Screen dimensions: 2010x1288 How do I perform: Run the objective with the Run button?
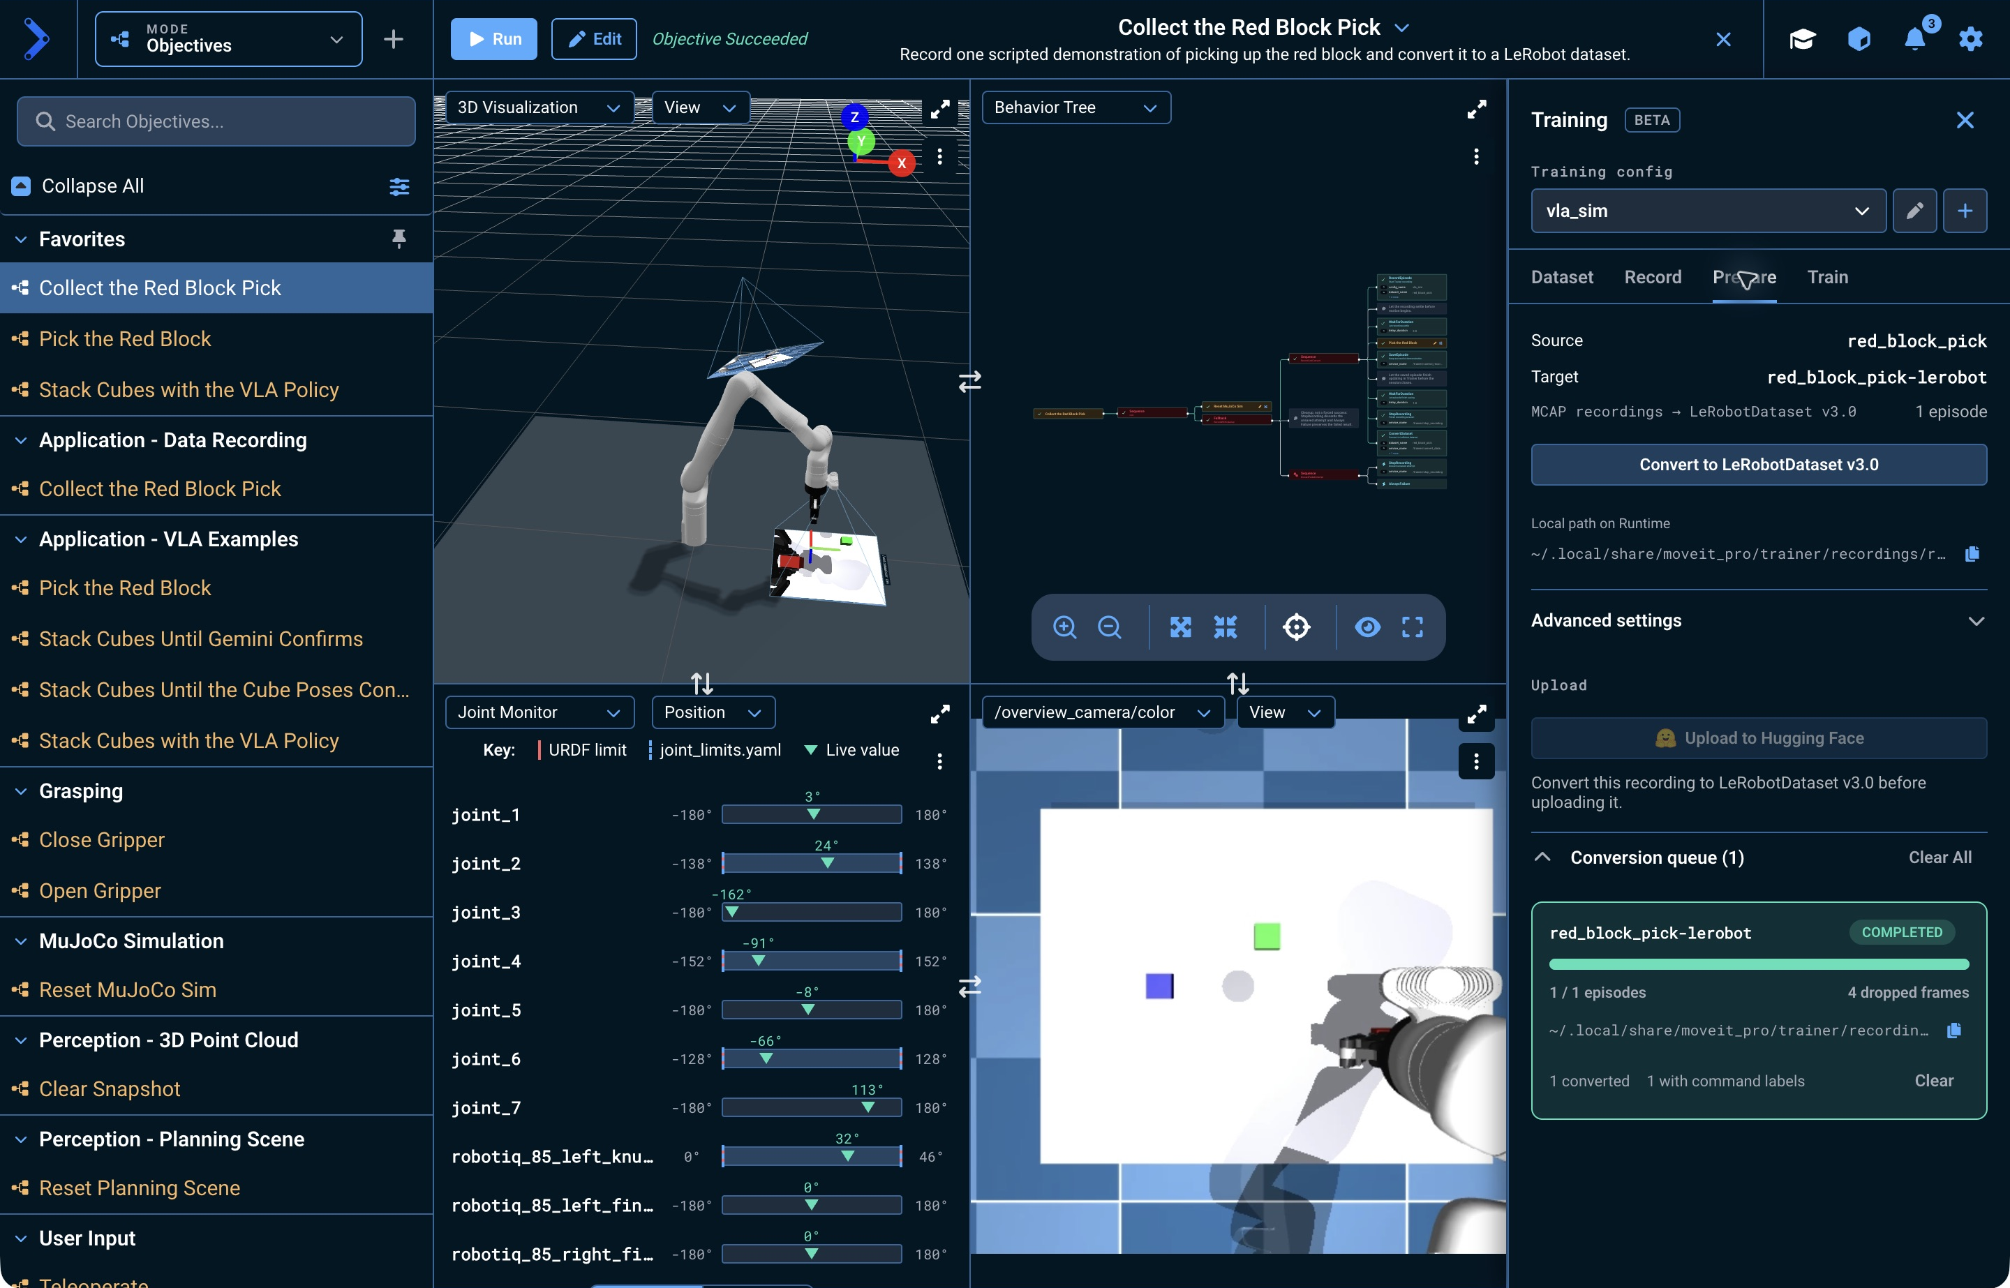tap(493, 38)
